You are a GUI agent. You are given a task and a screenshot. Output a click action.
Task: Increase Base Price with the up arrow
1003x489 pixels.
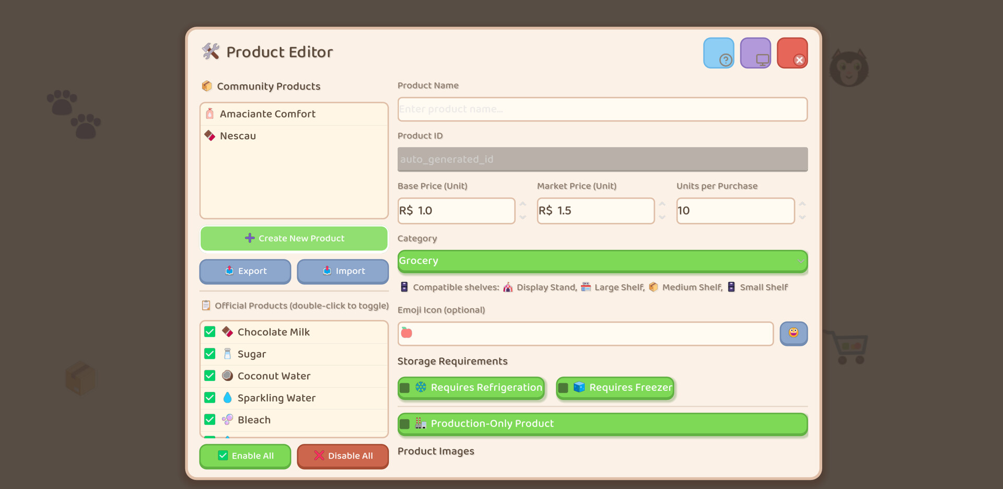(522, 204)
